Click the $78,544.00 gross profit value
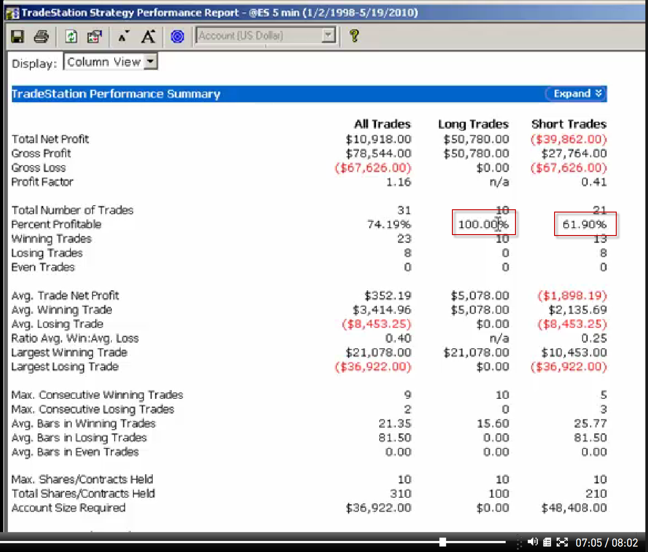The image size is (648, 552). [x=378, y=153]
